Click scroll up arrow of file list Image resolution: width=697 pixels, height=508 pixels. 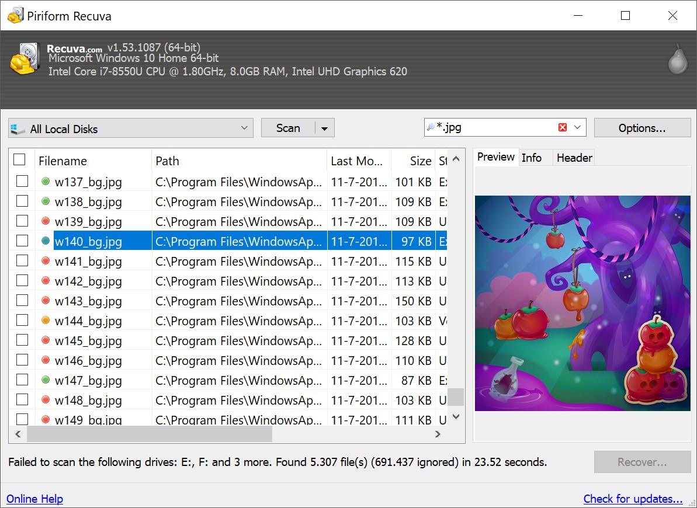coord(456,159)
